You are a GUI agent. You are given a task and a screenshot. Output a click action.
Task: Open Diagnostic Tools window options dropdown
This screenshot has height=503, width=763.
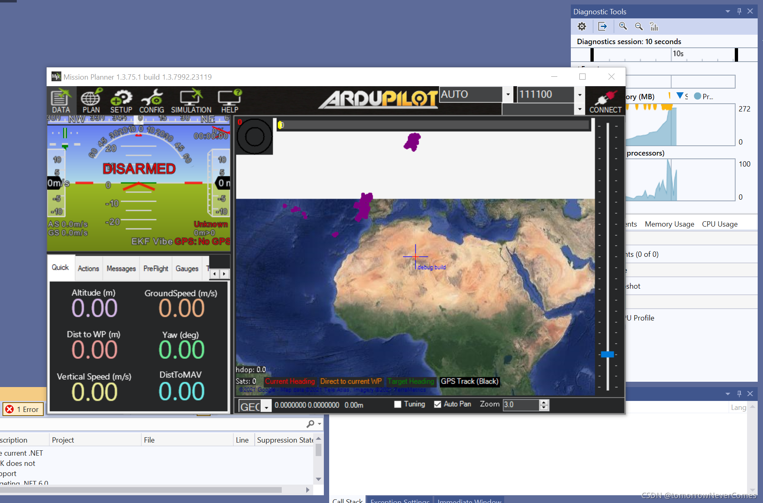pos(728,11)
